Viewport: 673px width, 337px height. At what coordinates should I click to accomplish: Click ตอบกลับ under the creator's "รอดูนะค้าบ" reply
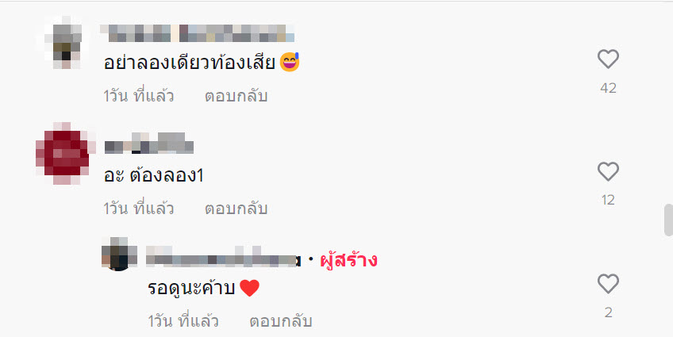click(x=281, y=321)
